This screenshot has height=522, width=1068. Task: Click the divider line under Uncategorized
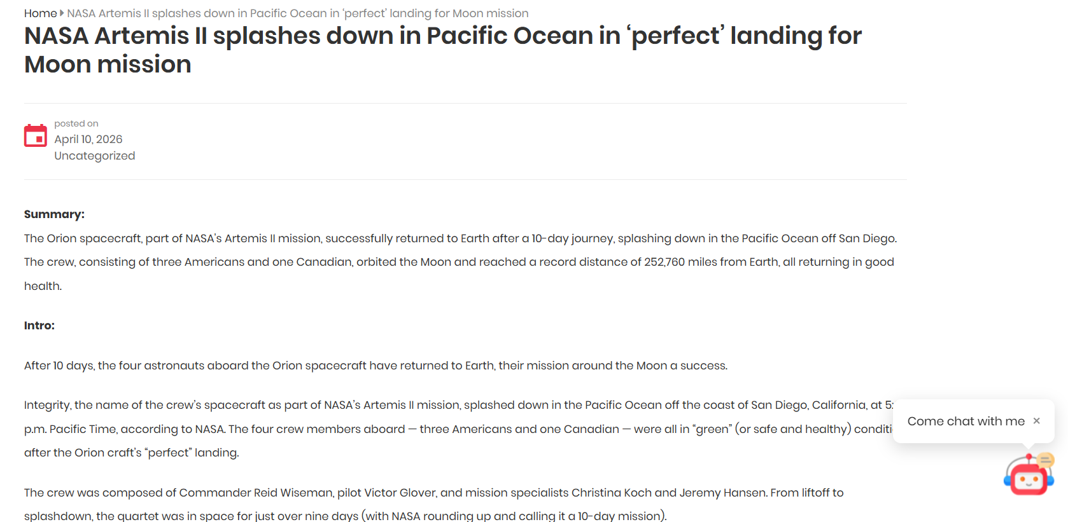(465, 179)
